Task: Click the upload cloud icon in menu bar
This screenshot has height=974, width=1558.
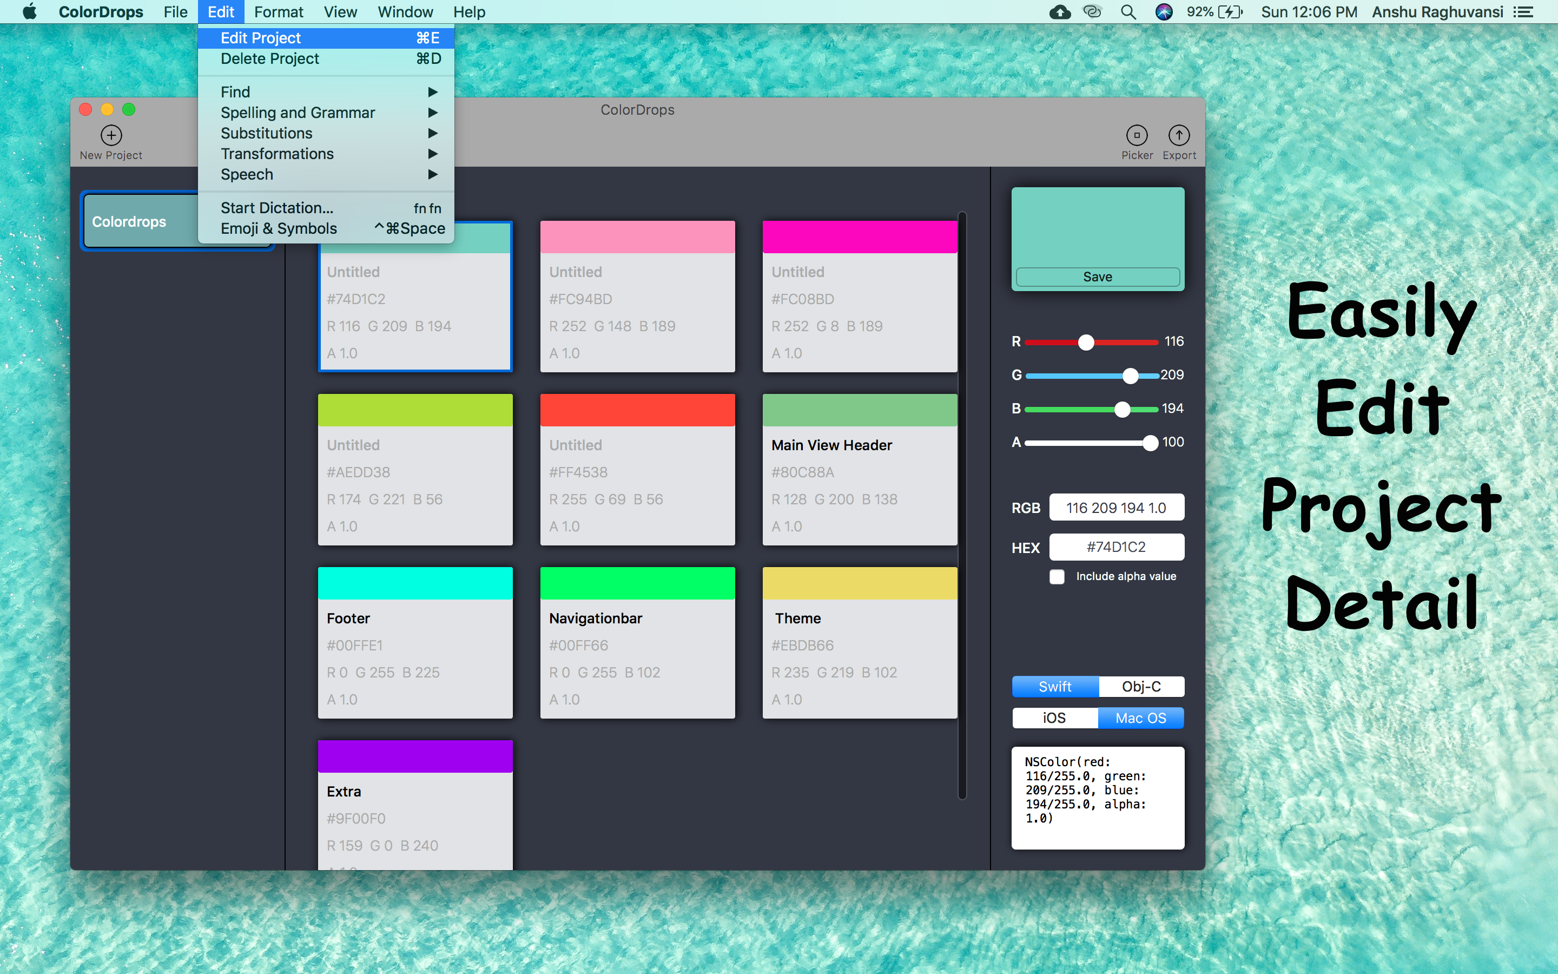Action: (1059, 11)
